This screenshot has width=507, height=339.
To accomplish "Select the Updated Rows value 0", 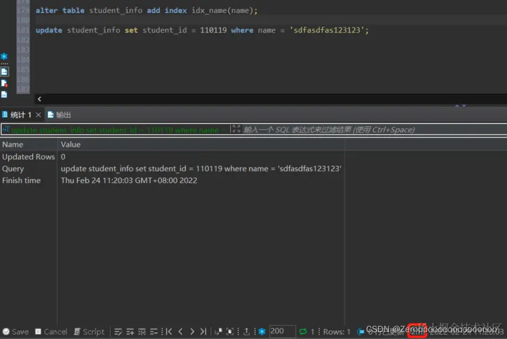I will (x=63, y=157).
